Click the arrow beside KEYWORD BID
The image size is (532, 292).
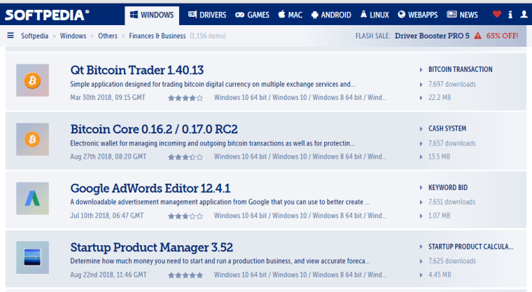[421, 188]
